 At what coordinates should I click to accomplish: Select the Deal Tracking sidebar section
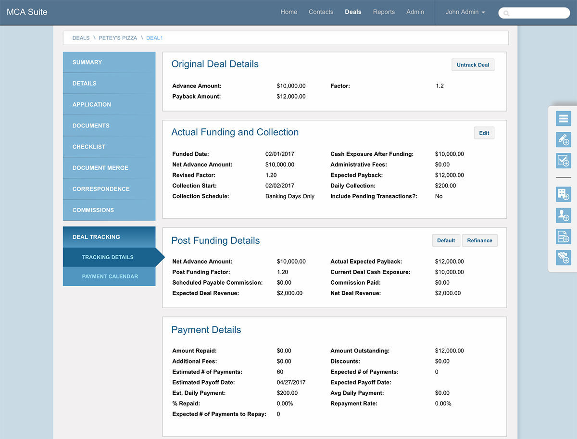tap(109, 237)
